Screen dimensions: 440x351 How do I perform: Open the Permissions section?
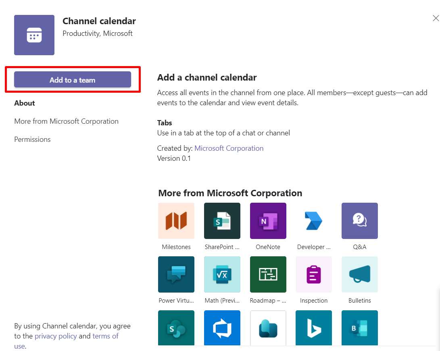[33, 139]
